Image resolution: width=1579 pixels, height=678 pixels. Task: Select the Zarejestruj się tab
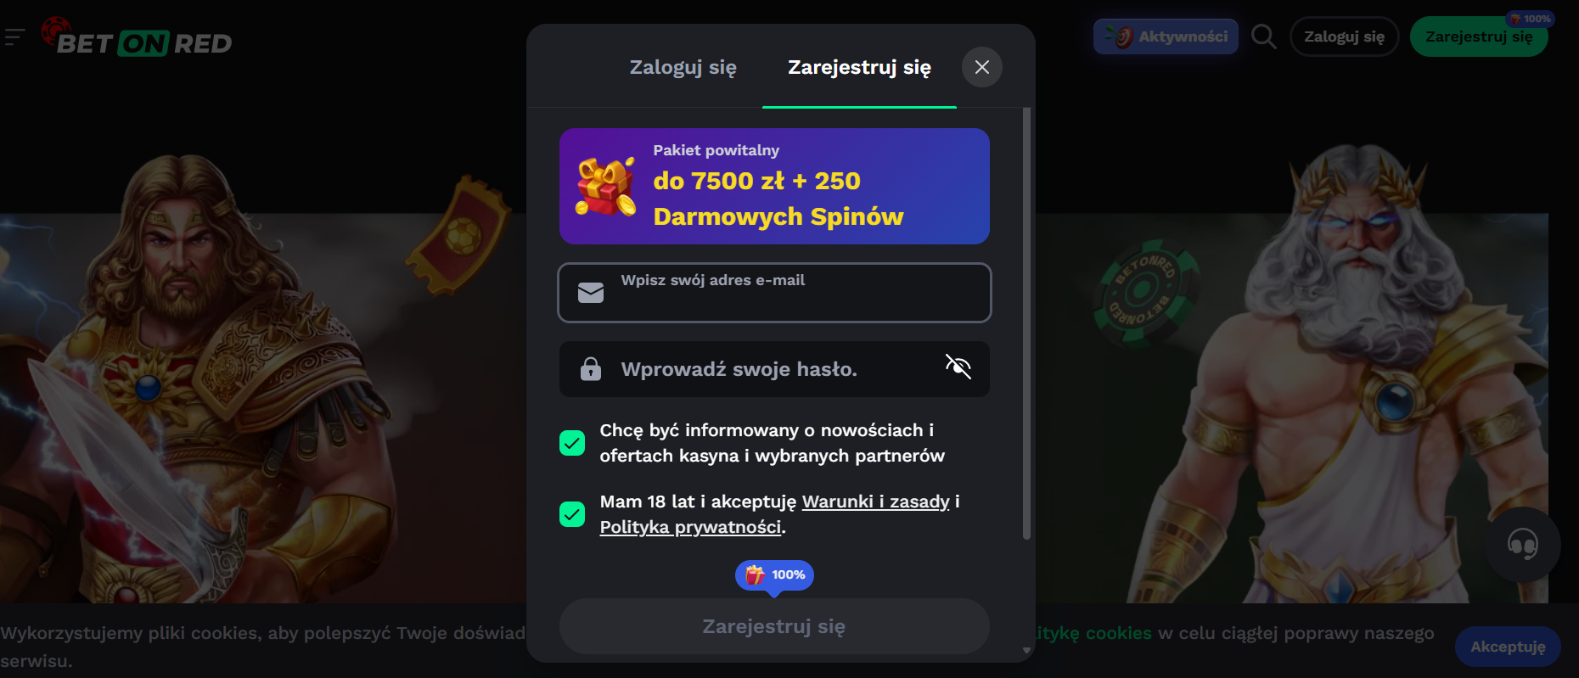859,67
